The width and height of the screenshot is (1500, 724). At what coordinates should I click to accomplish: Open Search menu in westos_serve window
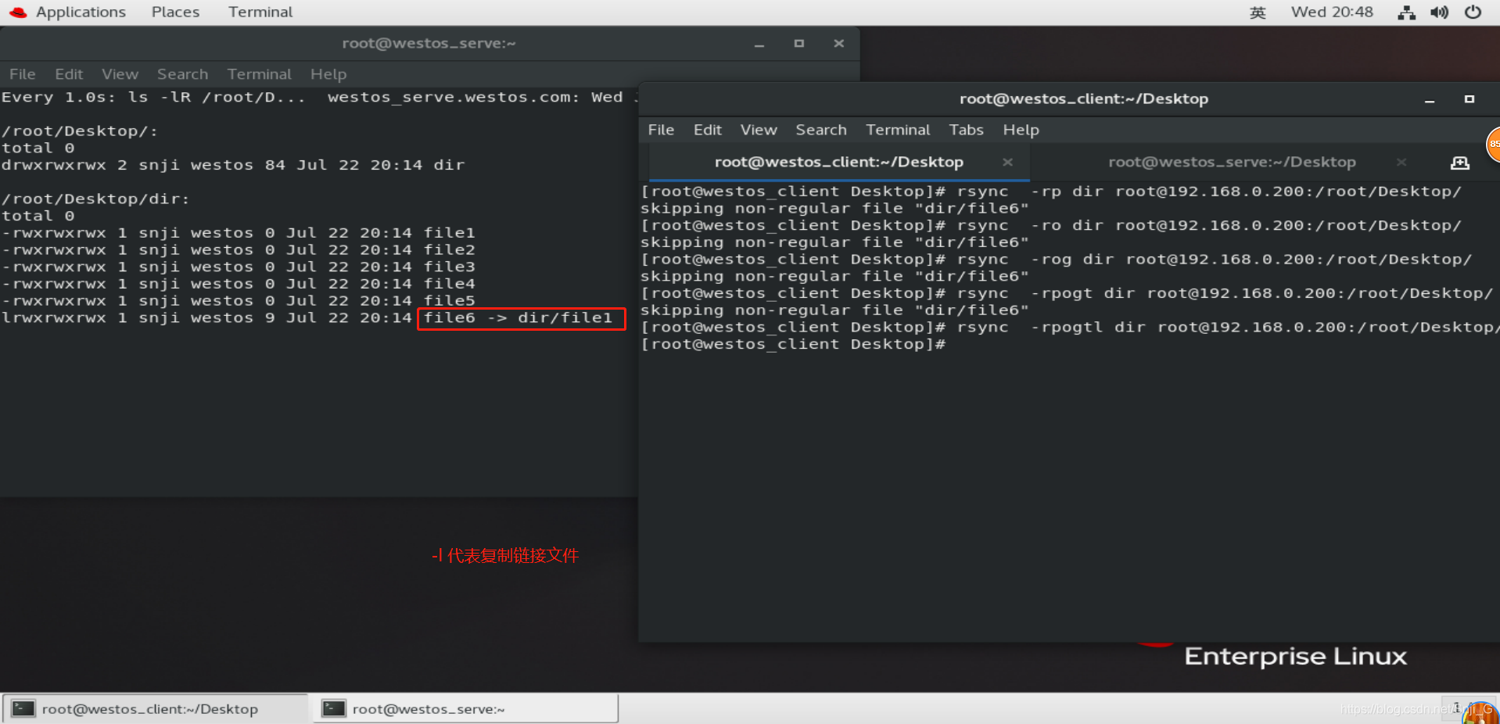(182, 74)
